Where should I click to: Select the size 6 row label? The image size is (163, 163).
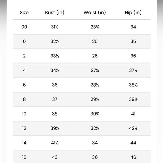[x=24, y=85]
